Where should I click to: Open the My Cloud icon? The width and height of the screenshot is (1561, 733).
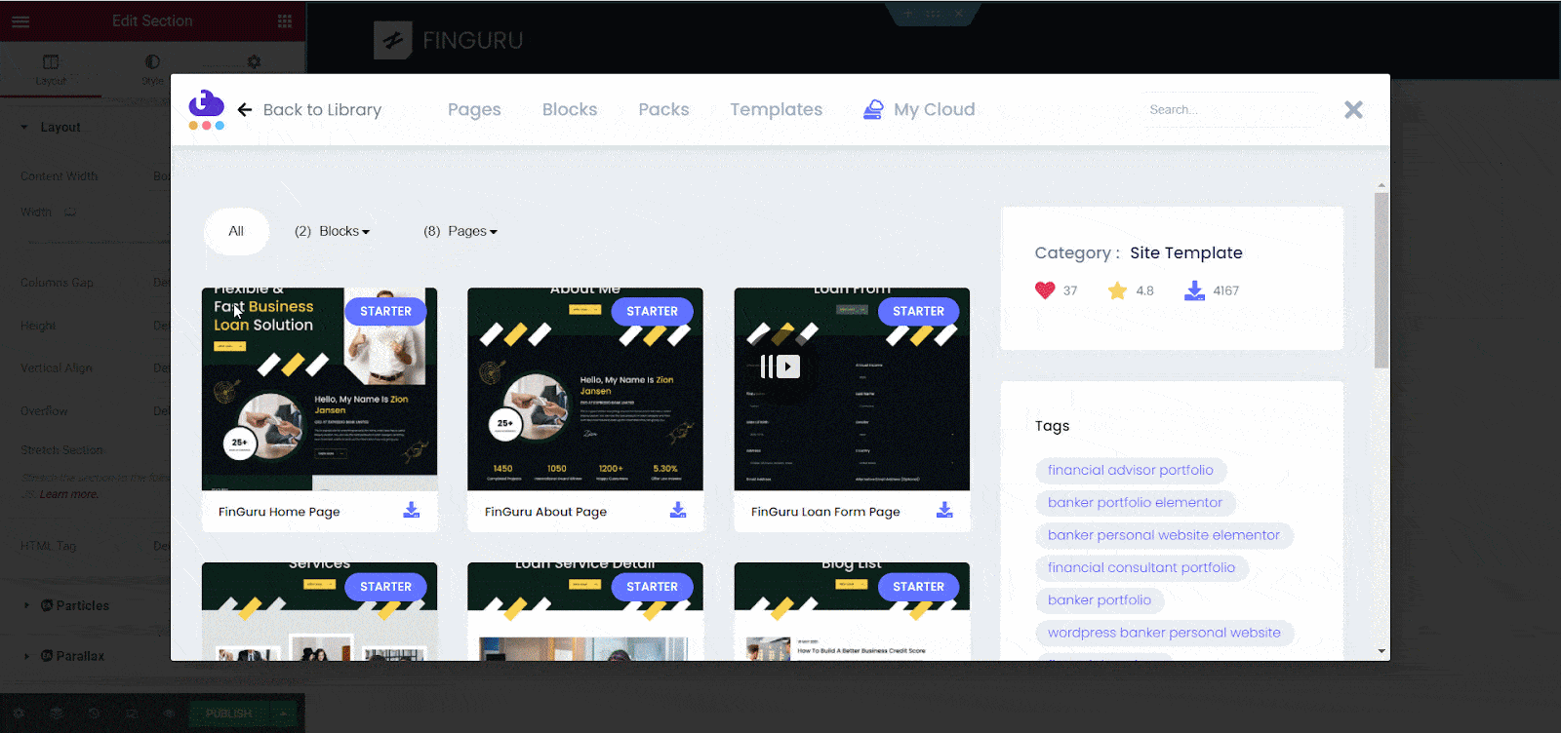873,109
